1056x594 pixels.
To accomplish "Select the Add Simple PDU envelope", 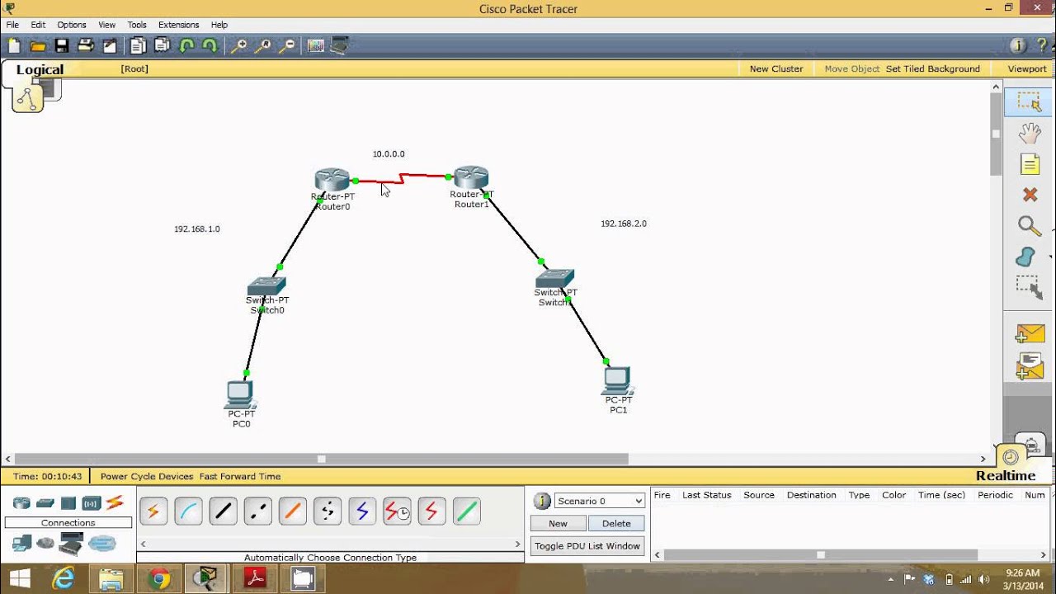I will click(1030, 333).
